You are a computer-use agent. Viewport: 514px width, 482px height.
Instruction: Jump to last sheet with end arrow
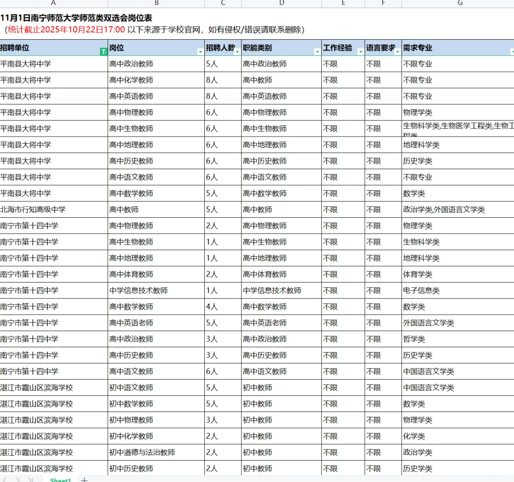[31, 479]
